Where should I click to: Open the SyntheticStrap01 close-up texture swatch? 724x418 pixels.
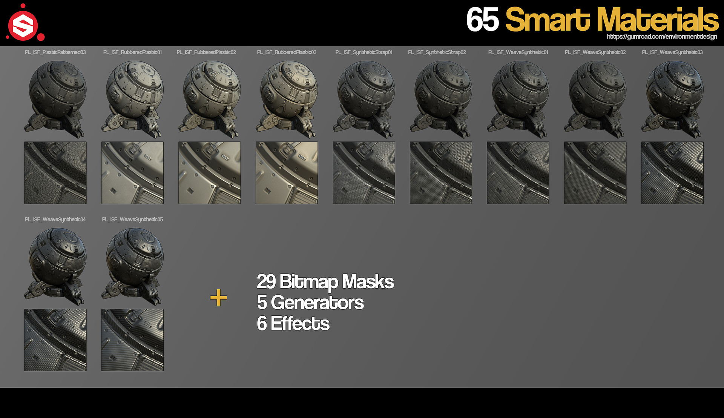(x=364, y=173)
